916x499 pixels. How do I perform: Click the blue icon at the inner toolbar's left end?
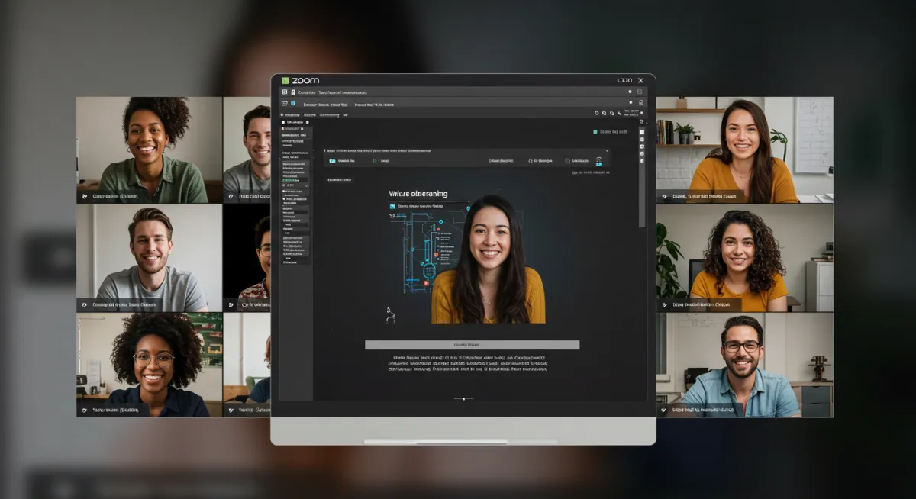click(332, 161)
